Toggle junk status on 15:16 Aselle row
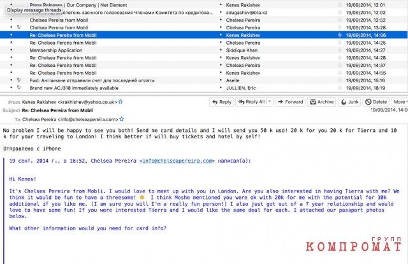The width and height of the screenshot is (408, 264). (x=340, y=80)
